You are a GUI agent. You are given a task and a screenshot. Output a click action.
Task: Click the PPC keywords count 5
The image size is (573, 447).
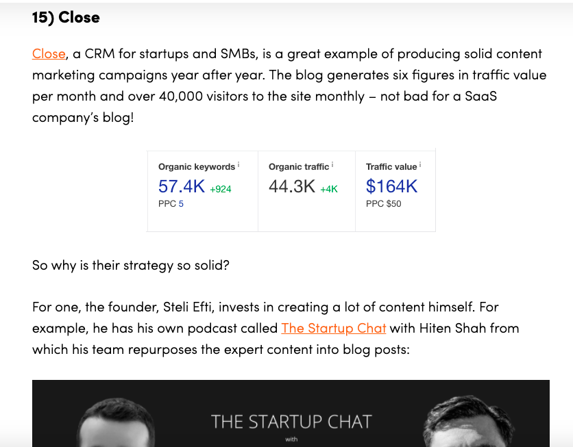181,204
